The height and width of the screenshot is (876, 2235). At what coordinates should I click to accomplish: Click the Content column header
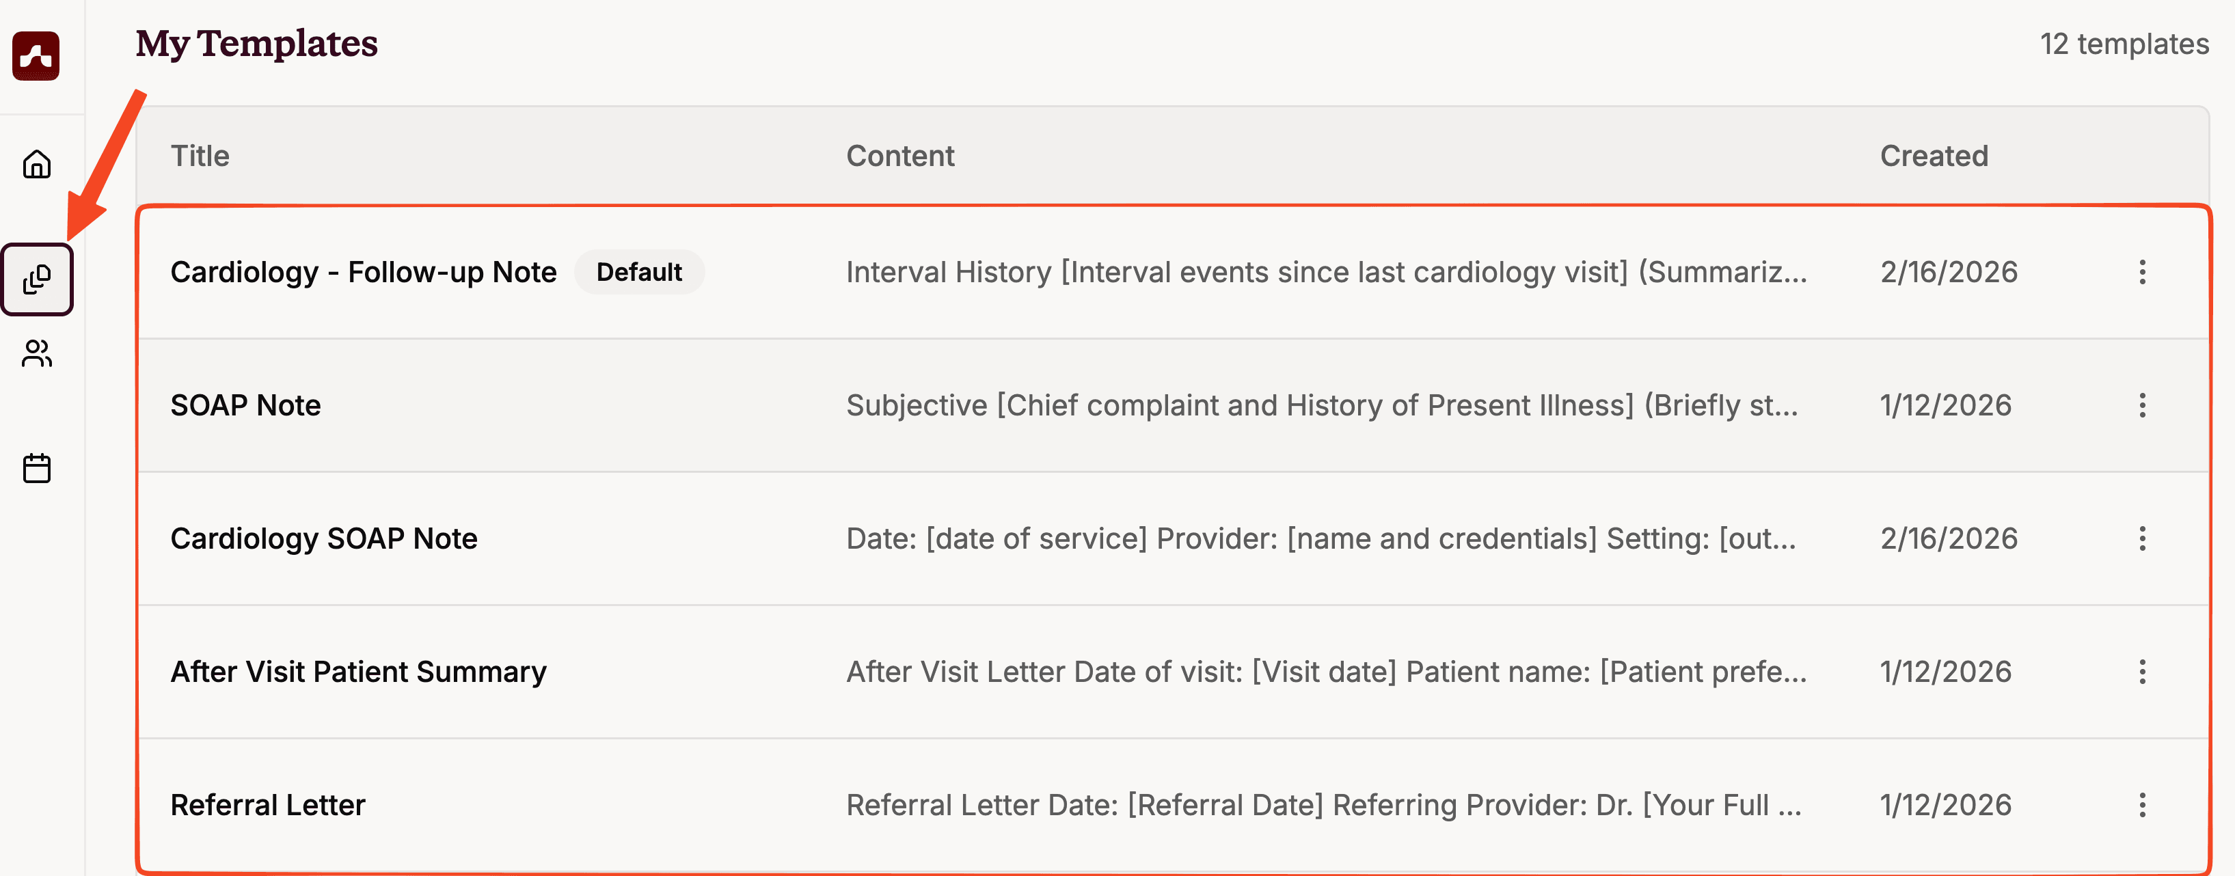[x=899, y=156]
